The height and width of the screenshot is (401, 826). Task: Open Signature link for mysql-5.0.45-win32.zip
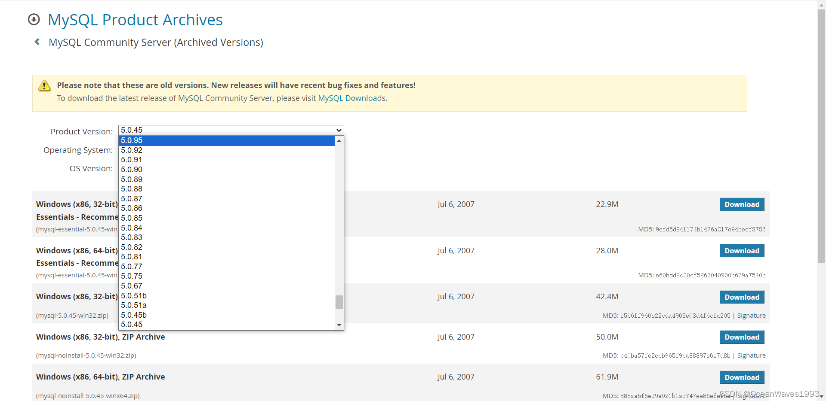(751, 316)
